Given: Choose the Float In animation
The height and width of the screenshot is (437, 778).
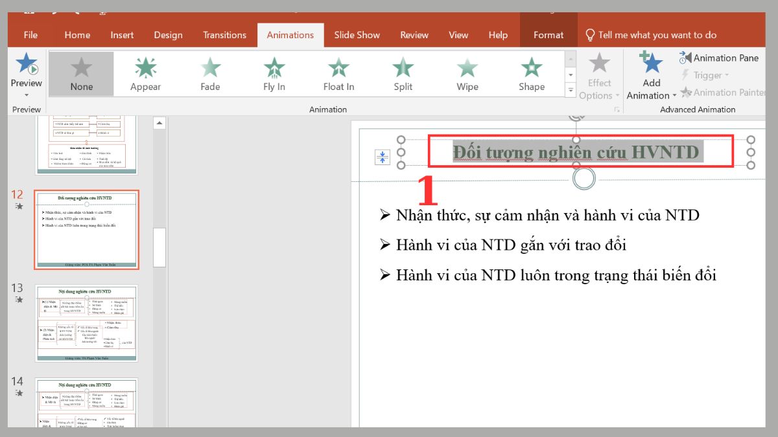Looking at the screenshot, I should 338,71.
